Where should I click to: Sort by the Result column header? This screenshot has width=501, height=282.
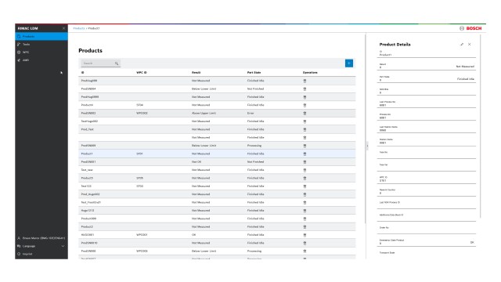[x=196, y=73]
